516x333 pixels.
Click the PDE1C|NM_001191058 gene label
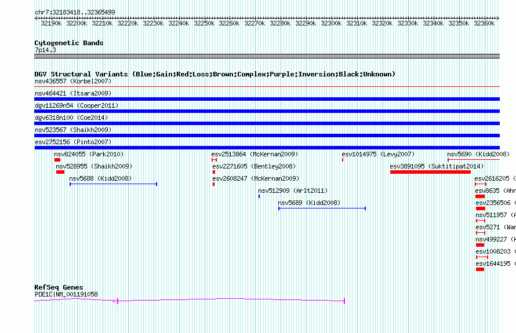click(66, 295)
